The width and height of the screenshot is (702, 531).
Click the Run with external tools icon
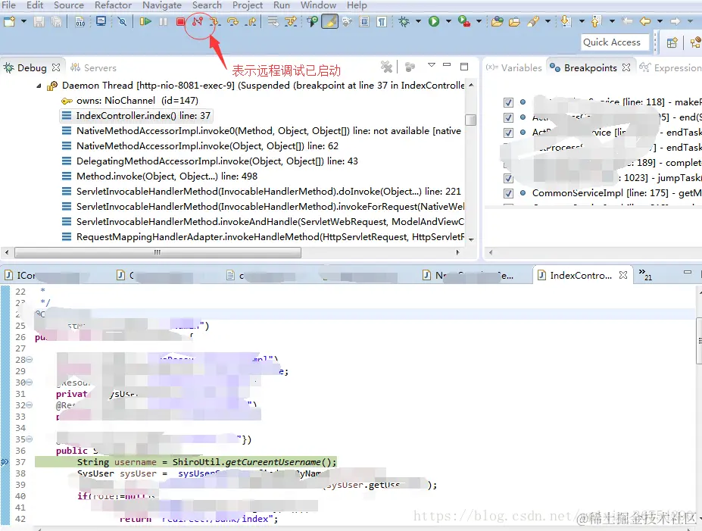pos(464,21)
